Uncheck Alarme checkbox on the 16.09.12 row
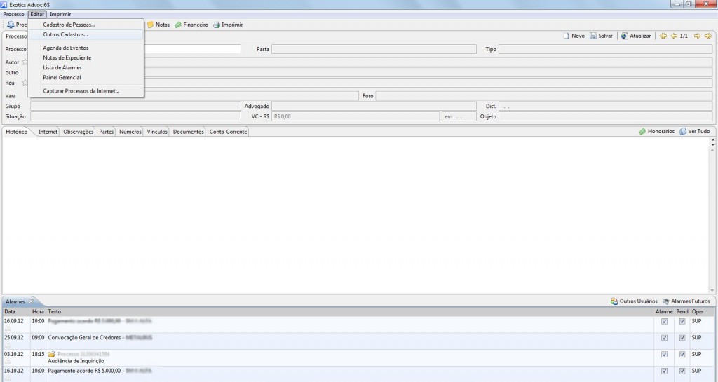Viewport: 718px width, 382px height. point(664,321)
